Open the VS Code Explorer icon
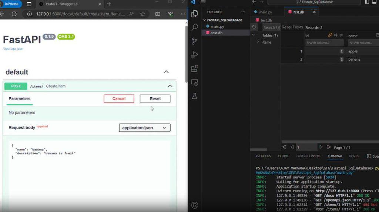Viewport: 379px width, 212px height. point(195,14)
